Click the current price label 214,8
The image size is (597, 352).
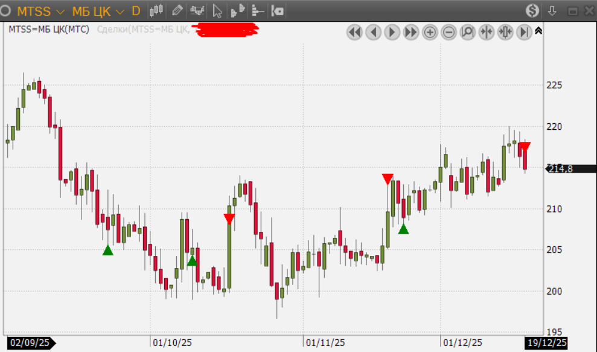(x=560, y=169)
